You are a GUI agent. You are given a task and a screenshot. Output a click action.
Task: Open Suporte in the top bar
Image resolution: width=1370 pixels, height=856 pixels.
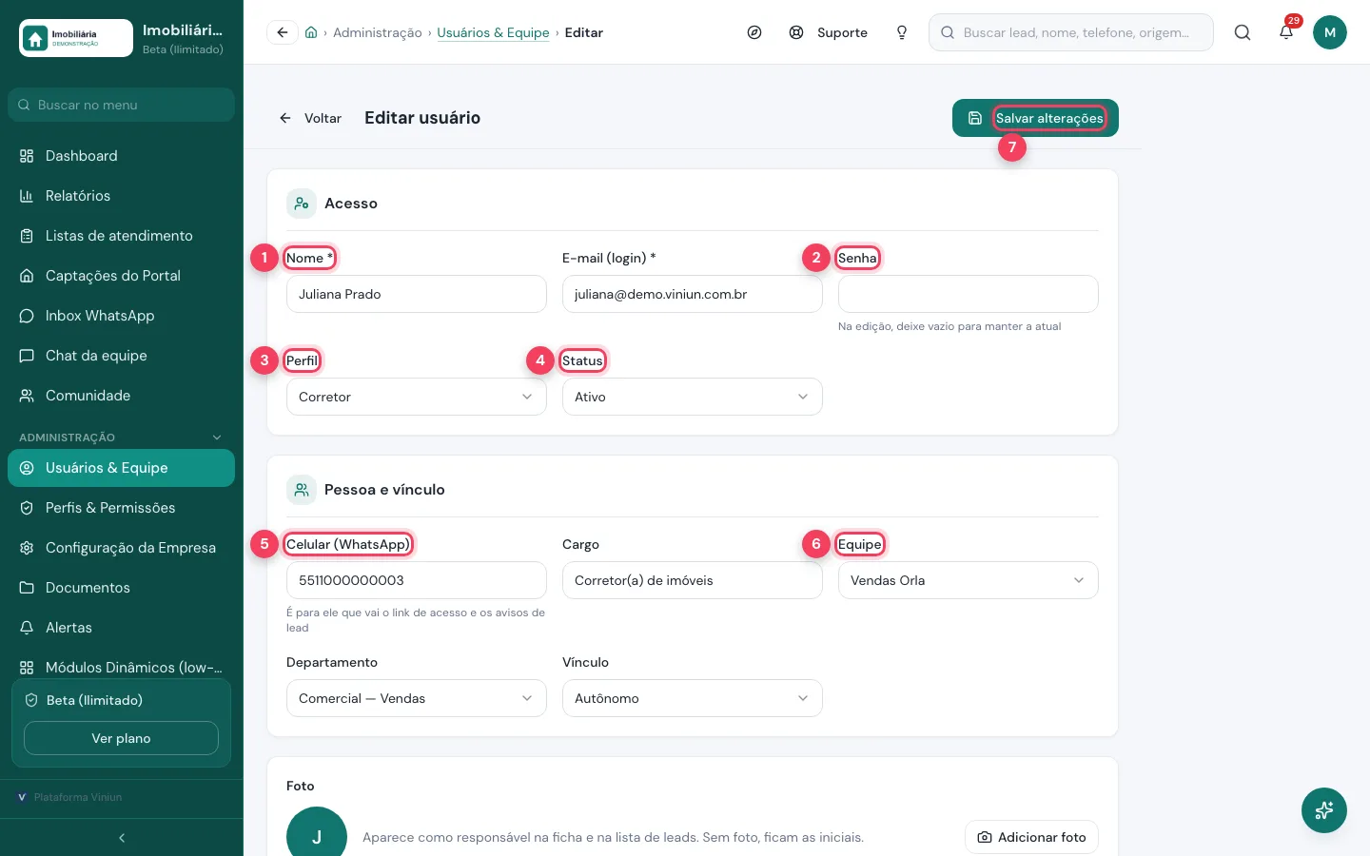[829, 32]
